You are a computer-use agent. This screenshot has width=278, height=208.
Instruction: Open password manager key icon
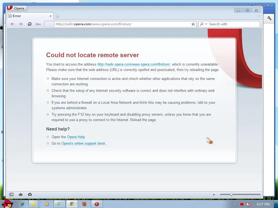(x=38, y=24)
